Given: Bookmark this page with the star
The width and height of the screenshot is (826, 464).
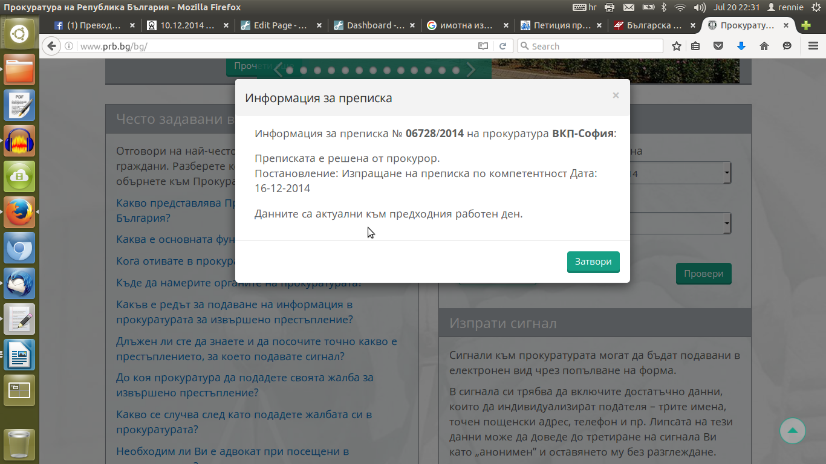Looking at the screenshot, I should [x=677, y=46].
